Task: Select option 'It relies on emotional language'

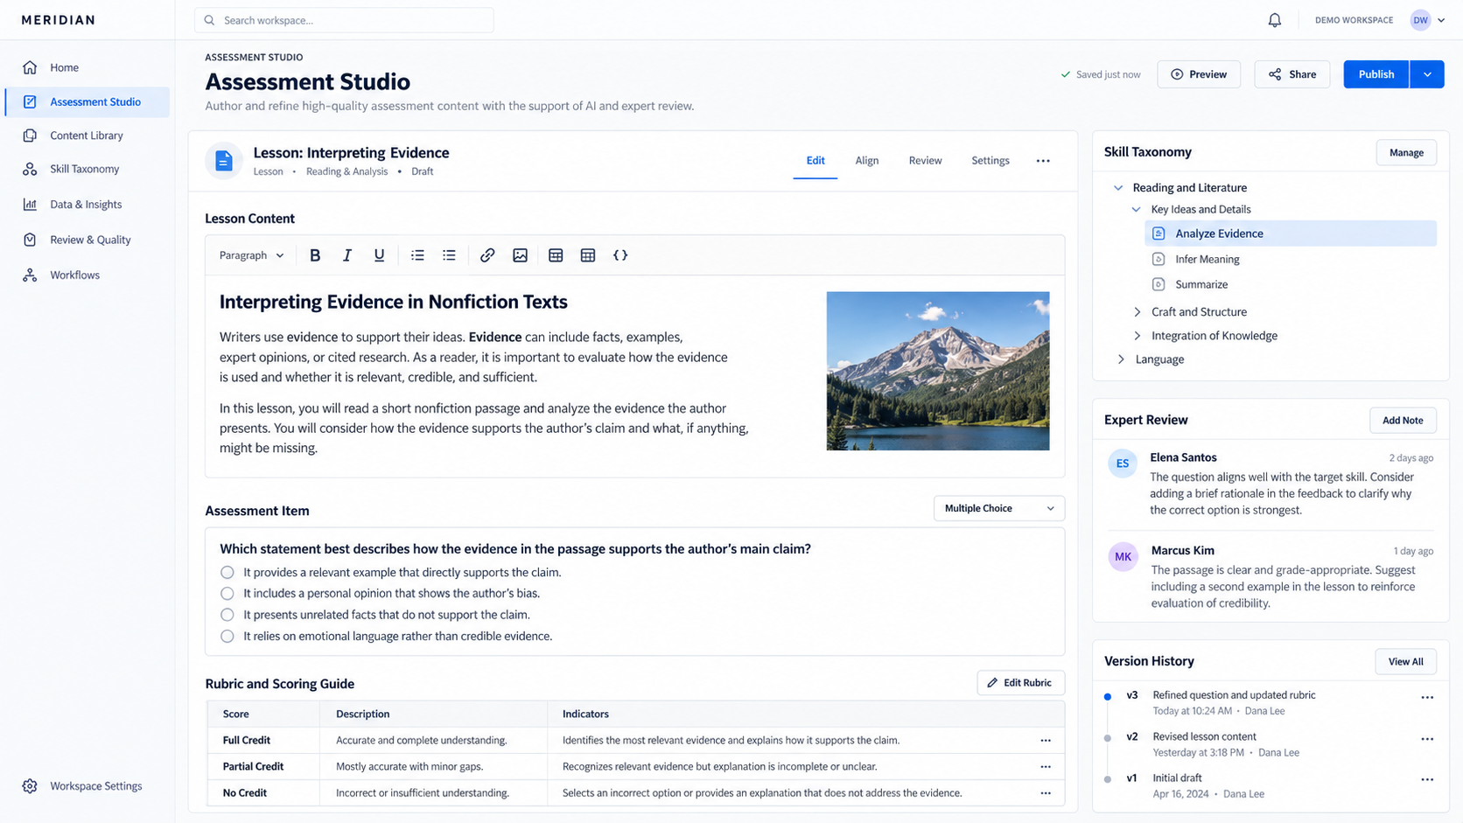Action: tap(227, 637)
